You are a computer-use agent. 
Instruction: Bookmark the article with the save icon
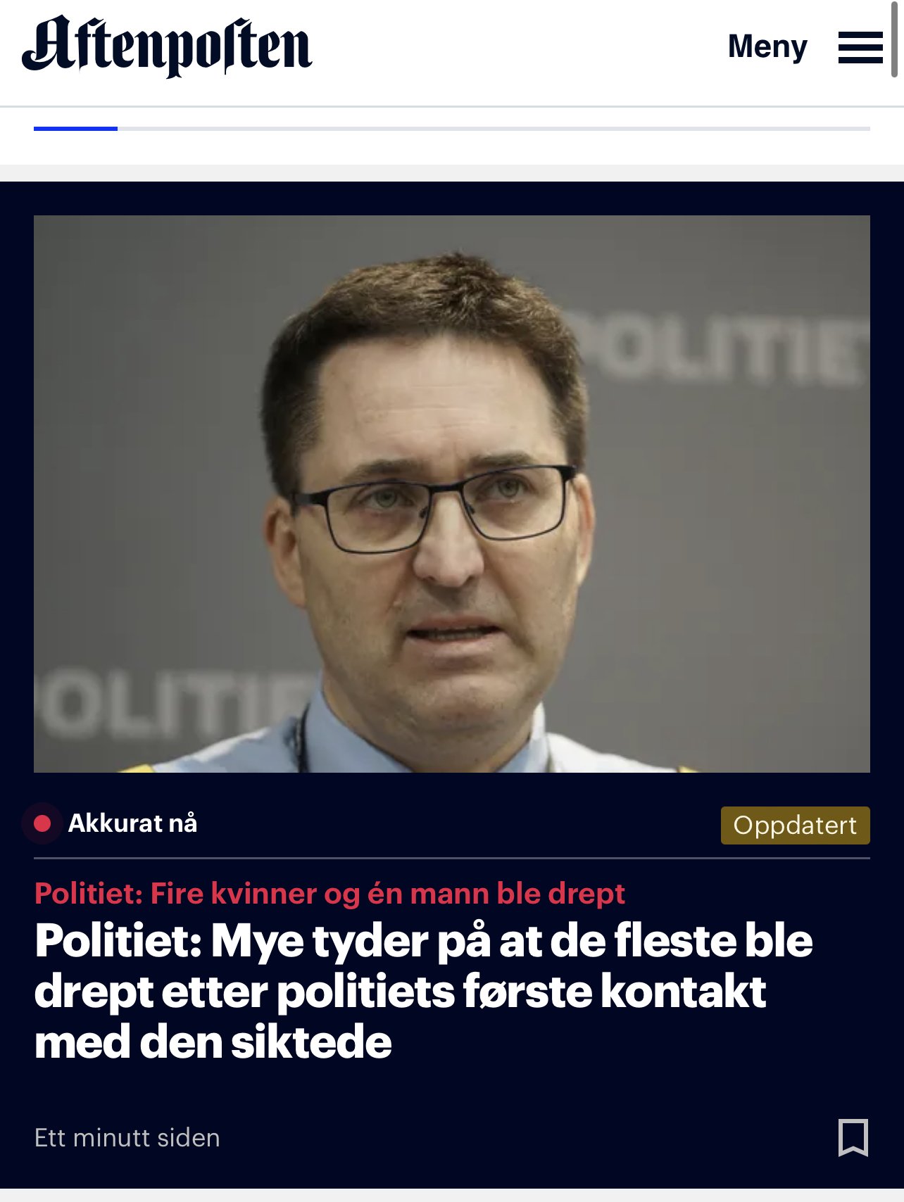(853, 1137)
